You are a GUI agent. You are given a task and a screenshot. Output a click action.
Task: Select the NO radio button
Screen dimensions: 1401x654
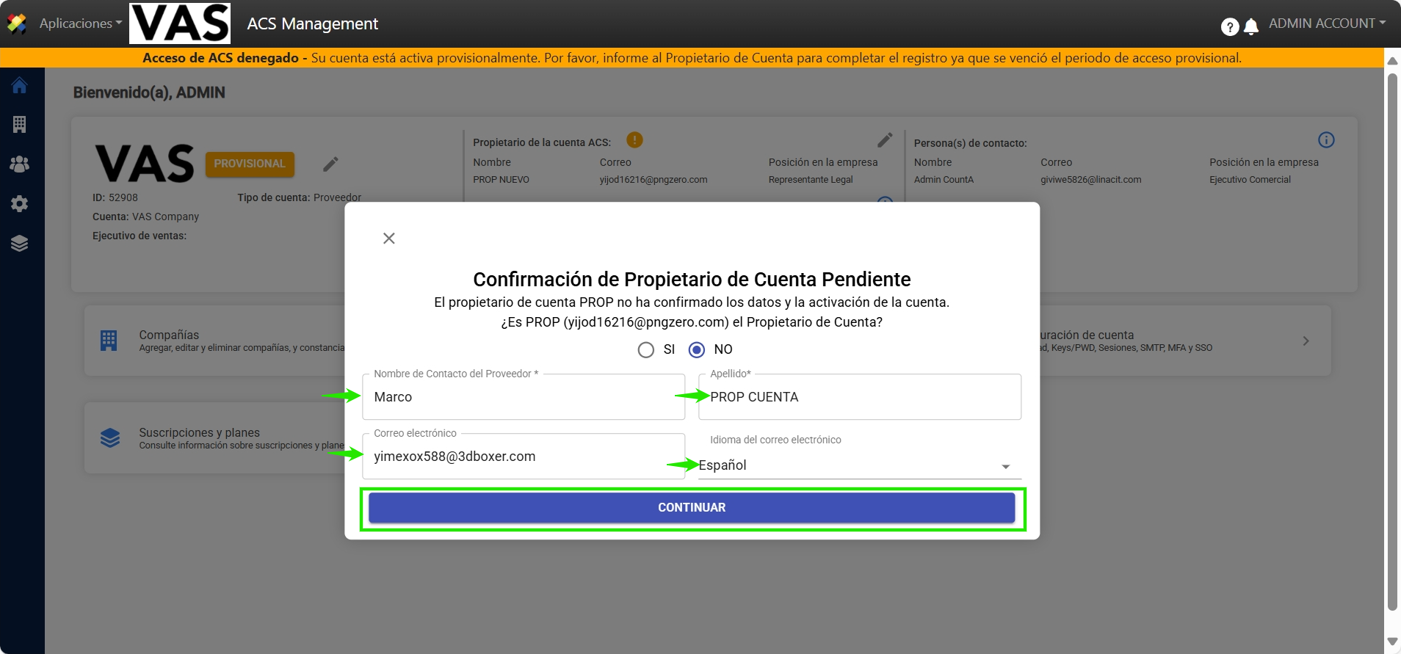point(697,350)
